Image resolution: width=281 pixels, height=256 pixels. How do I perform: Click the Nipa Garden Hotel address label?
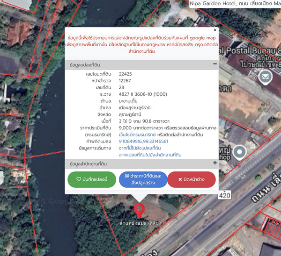pyautogui.click(x=235, y=4)
